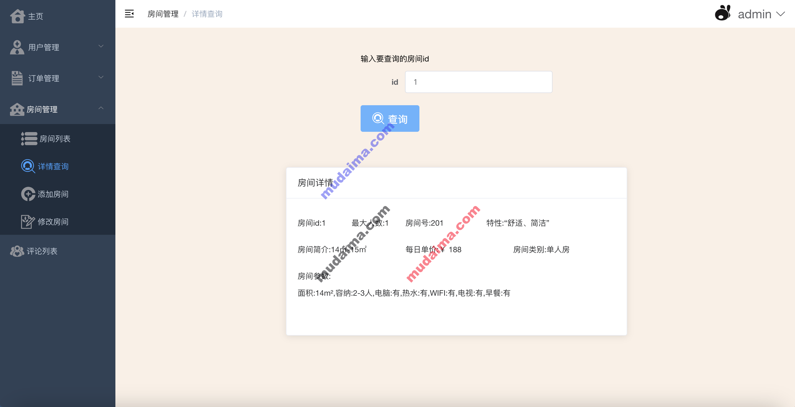Click the 查询 button
The image size is (795, 407).
(390, 118)
